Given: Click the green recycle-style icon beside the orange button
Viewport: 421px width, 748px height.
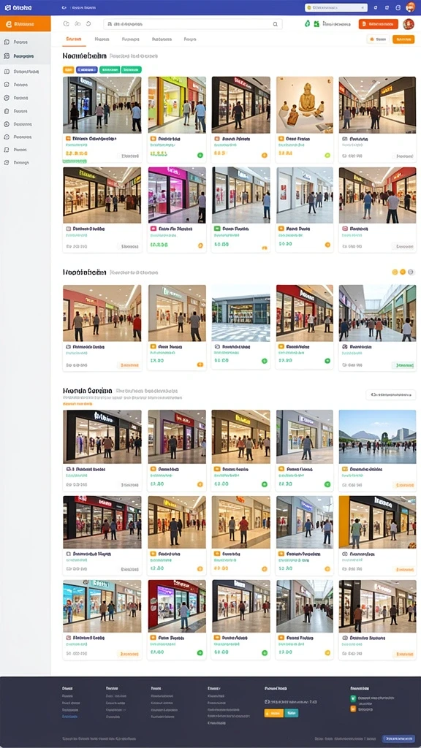Looking at the screenshot, I should pos(307,23).
